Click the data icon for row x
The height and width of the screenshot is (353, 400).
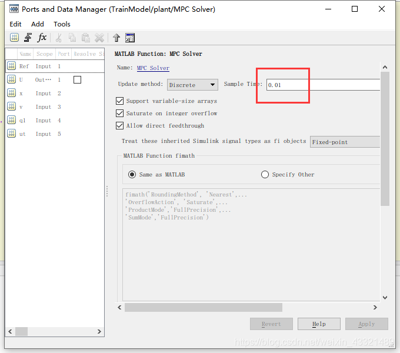click(12, 93)
